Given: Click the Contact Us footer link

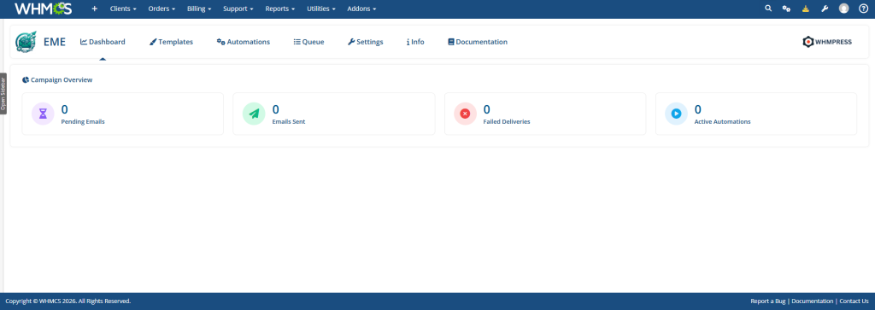Looking at the screenshot, I should (x=854, y=301).
